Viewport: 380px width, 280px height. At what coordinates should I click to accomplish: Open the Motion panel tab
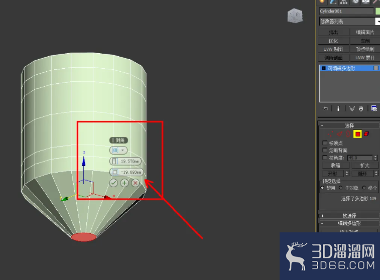tap(355, 2)
